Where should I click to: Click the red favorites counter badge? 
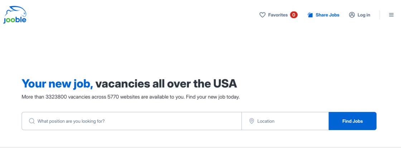click(x=294, y=15)
